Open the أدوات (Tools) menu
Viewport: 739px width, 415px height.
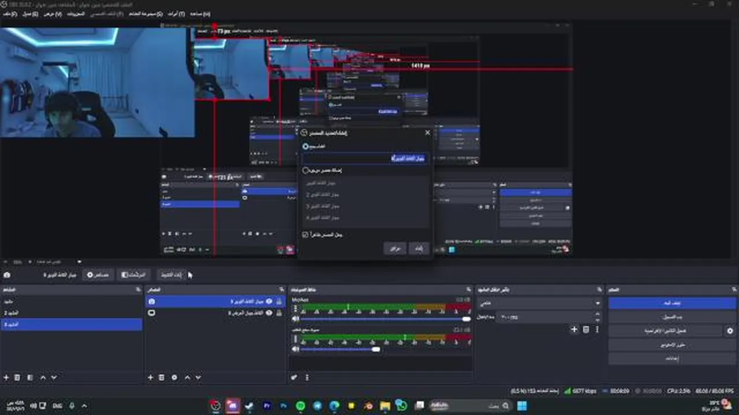click(176, 14)
